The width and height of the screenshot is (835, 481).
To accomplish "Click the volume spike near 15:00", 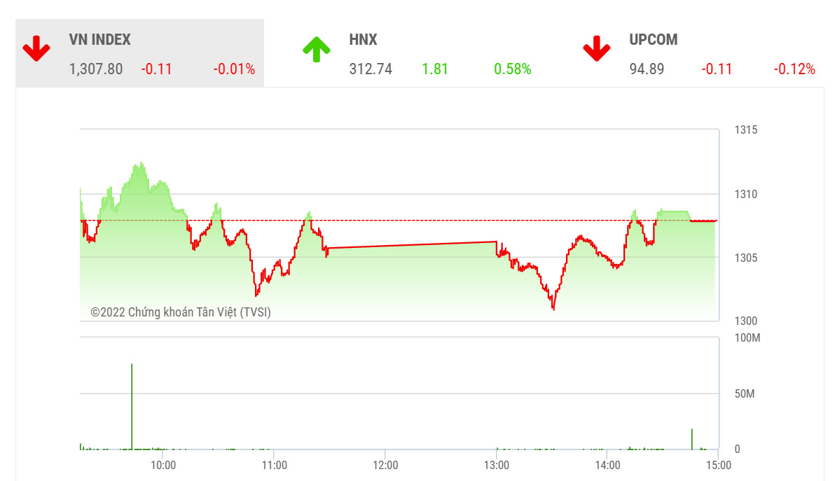I will coord(692,439).
